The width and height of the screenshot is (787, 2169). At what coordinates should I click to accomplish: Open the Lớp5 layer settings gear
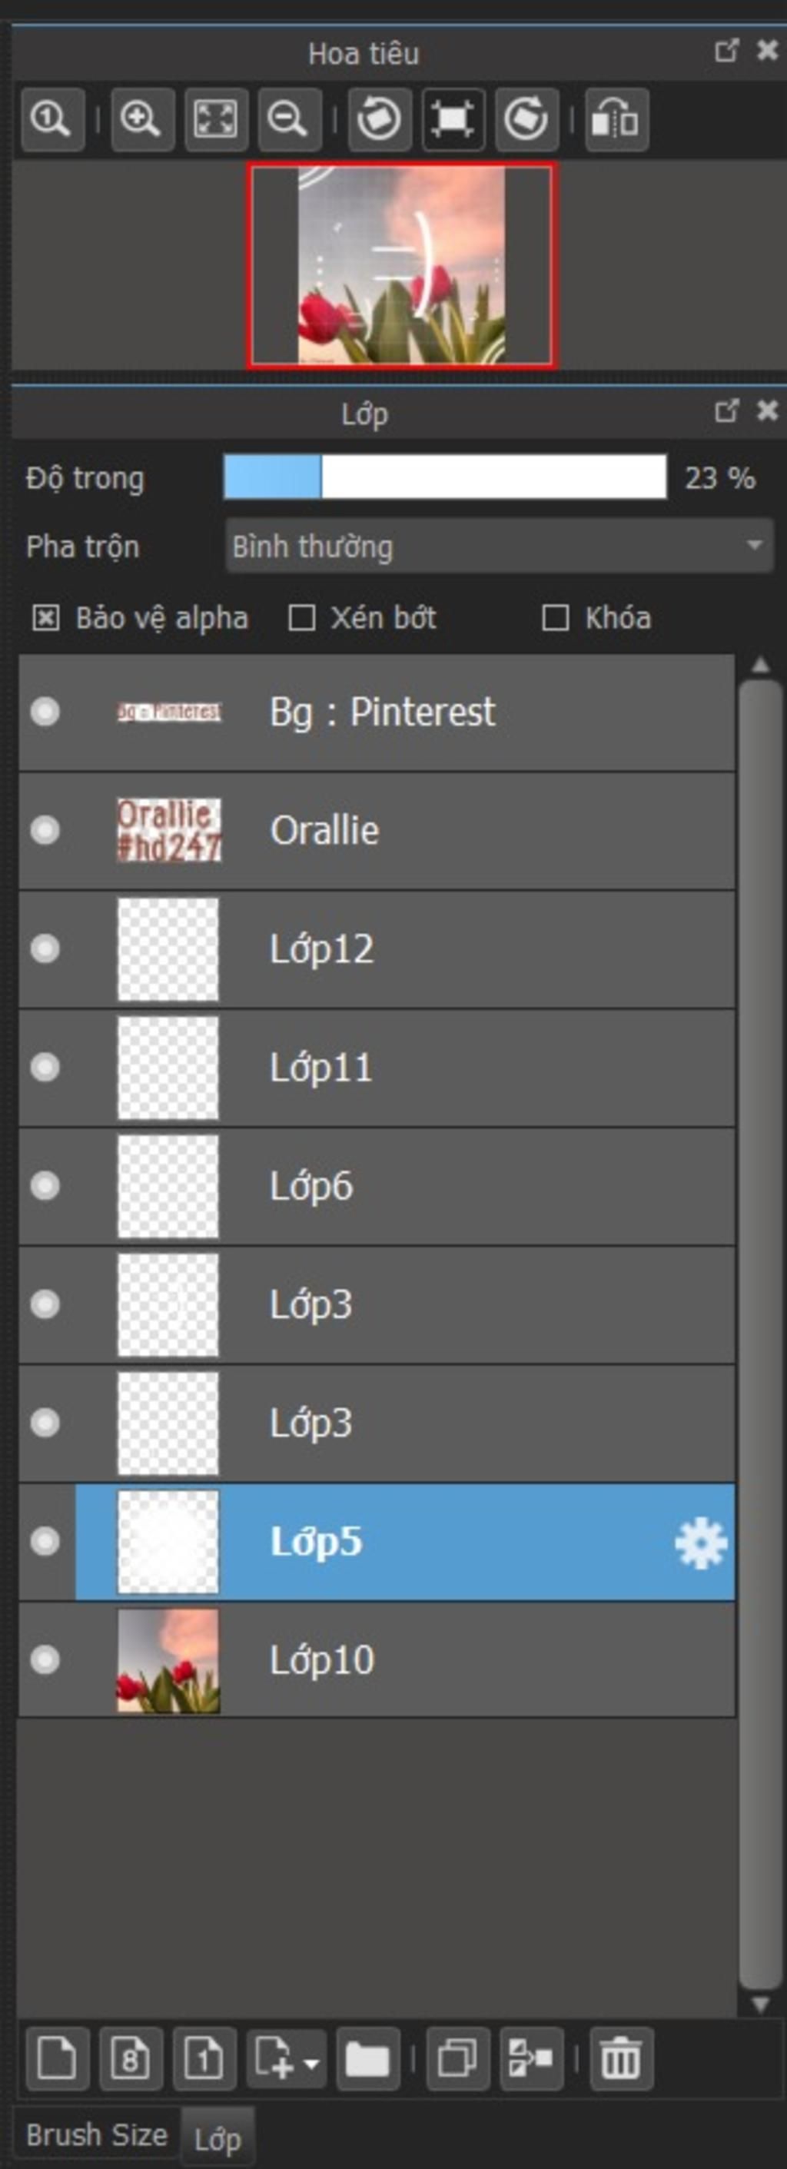tap(700, 1543)
